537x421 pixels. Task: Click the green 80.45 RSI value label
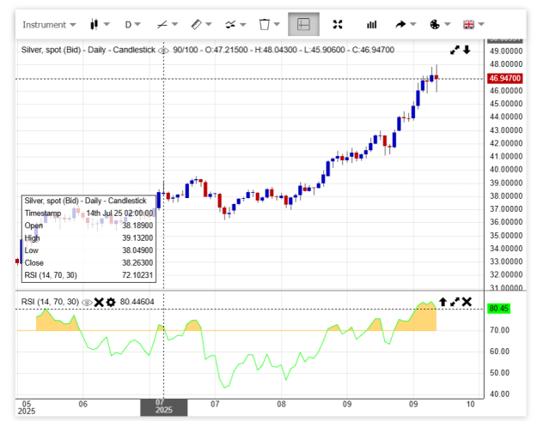499,309
